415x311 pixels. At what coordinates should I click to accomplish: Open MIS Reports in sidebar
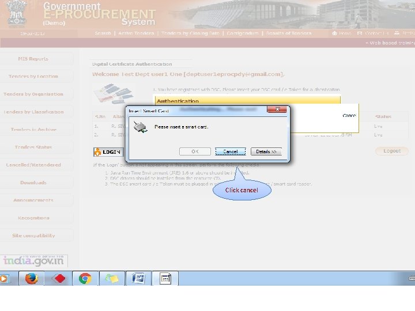pyautogui.click(x=33, y=59)
